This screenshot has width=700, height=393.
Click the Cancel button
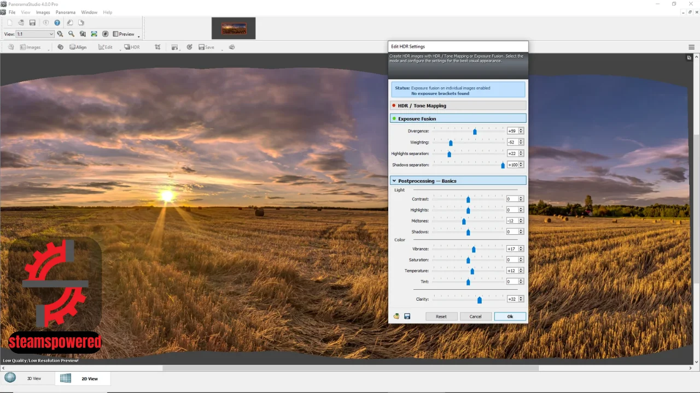pos(475,317)
